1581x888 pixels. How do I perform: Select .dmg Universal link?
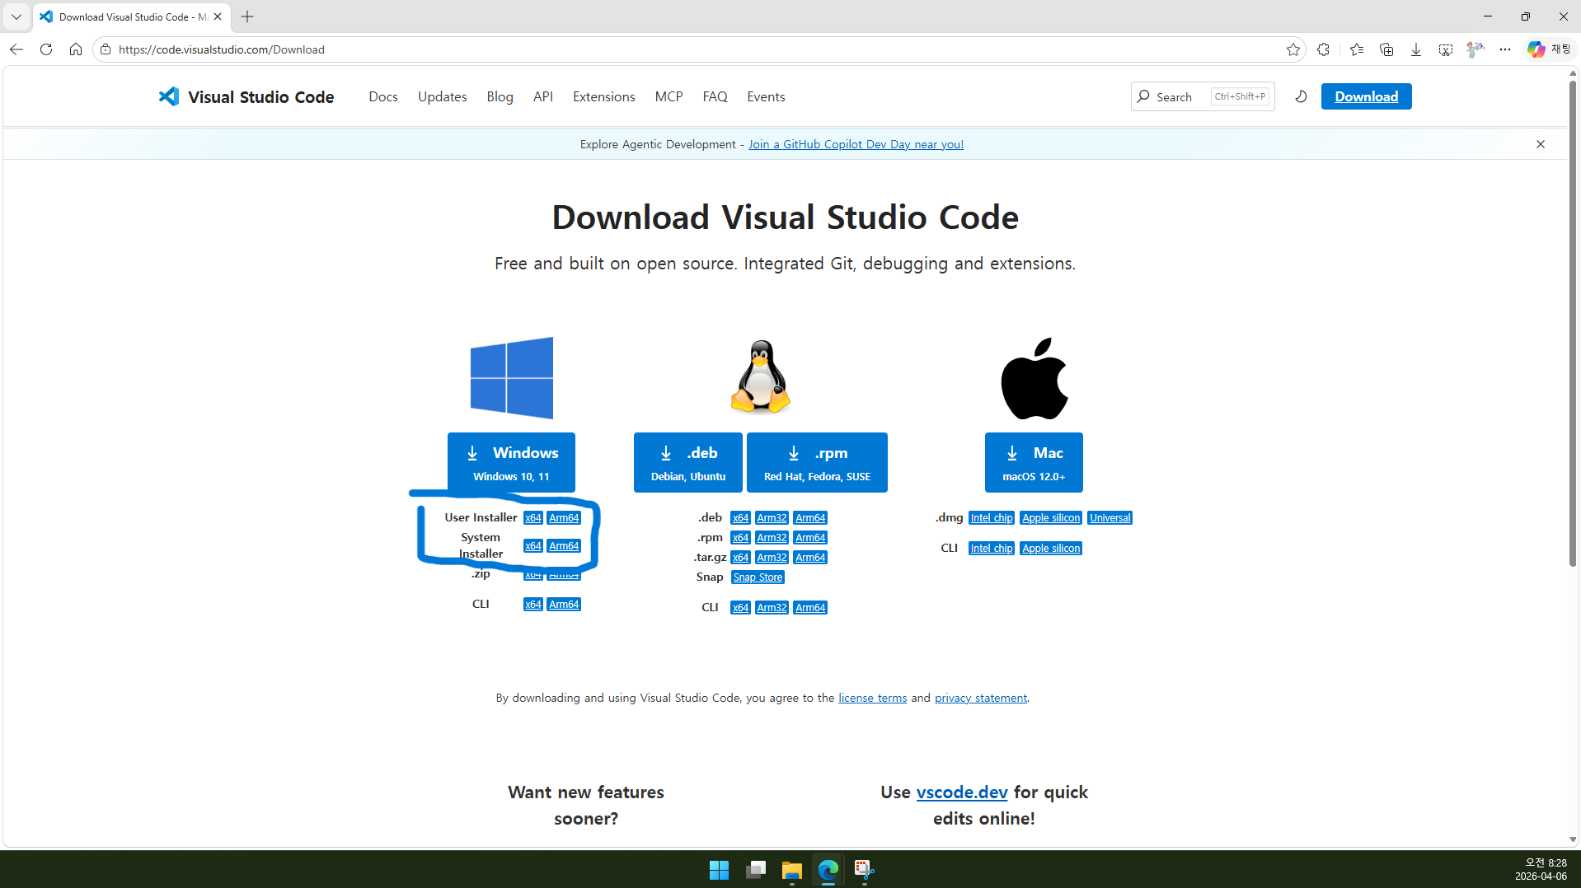click(1110, 518)
